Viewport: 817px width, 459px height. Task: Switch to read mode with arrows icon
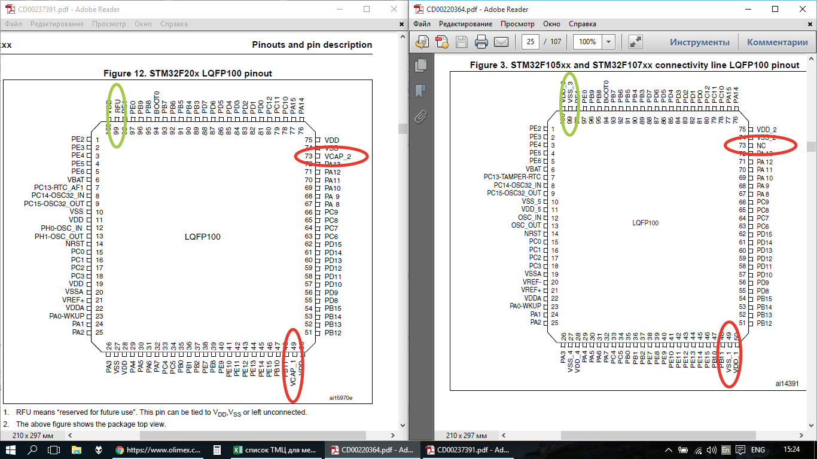coord(636,42)
